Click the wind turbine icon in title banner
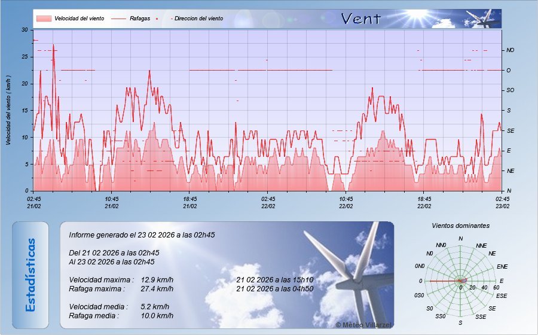This screenshot has width=538, height=335. point(485,19)
